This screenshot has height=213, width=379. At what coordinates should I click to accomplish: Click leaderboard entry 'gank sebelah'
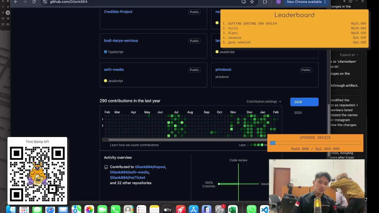point(239,43)
